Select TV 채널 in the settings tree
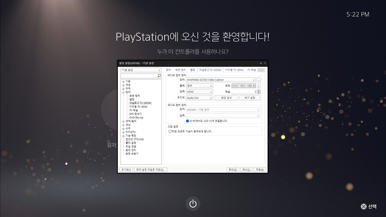 [x=134, y=110]
